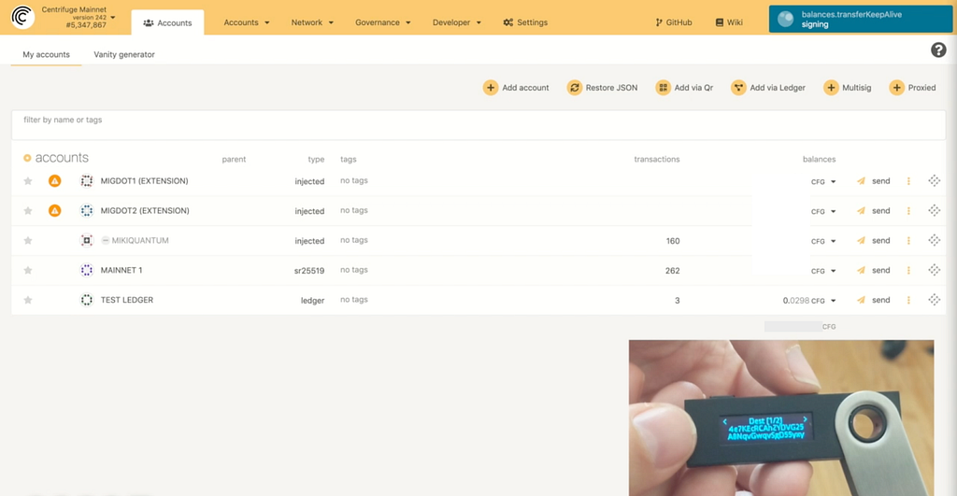Open more options menu for MIGDOT1
The height and width of the screenshot is (496, 957).
908,181
